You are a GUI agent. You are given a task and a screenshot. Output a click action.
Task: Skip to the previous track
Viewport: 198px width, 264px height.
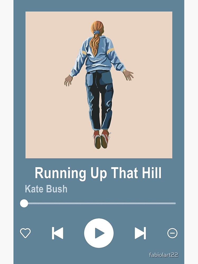[57, 233]
